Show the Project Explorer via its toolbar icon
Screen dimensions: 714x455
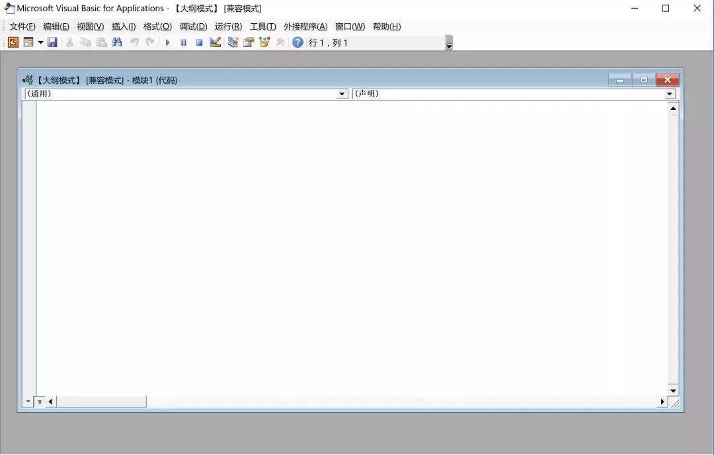[x=233, y=42]
